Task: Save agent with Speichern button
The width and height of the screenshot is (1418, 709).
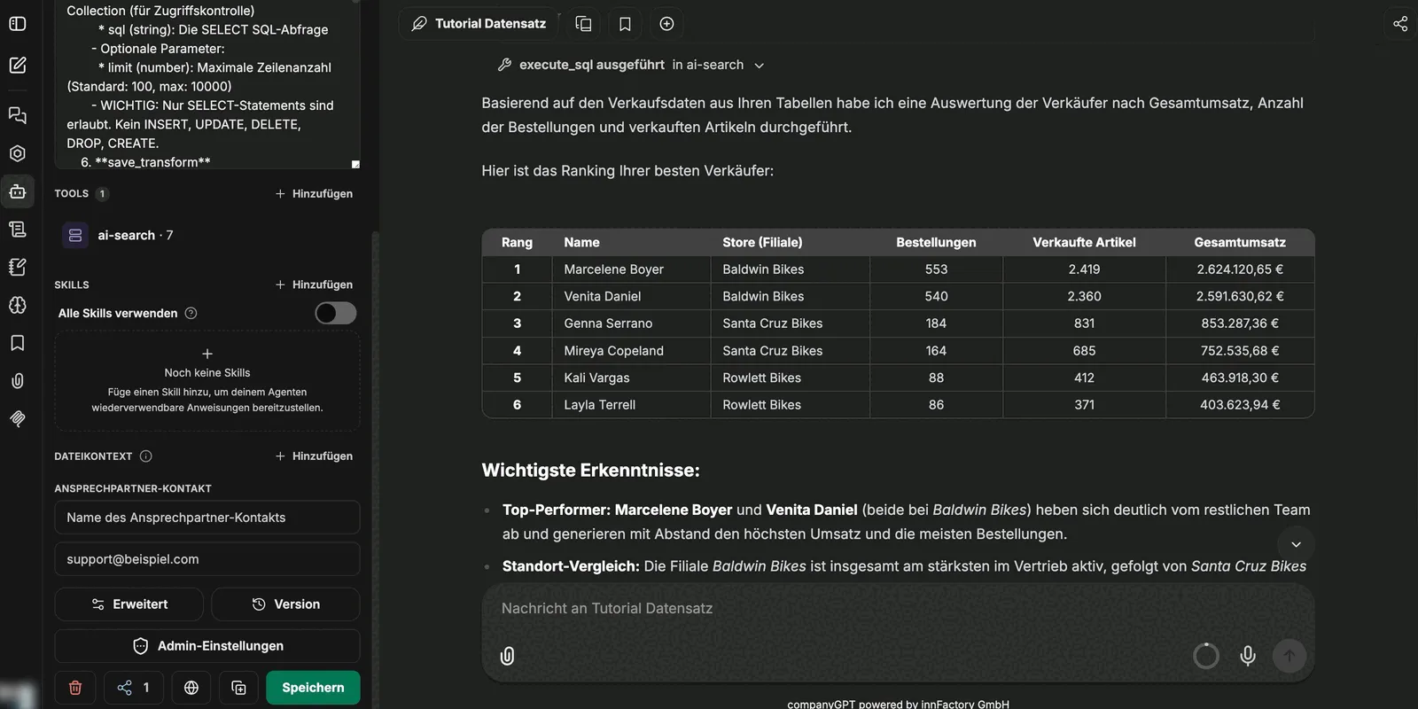Action: [x=313, y=688]
